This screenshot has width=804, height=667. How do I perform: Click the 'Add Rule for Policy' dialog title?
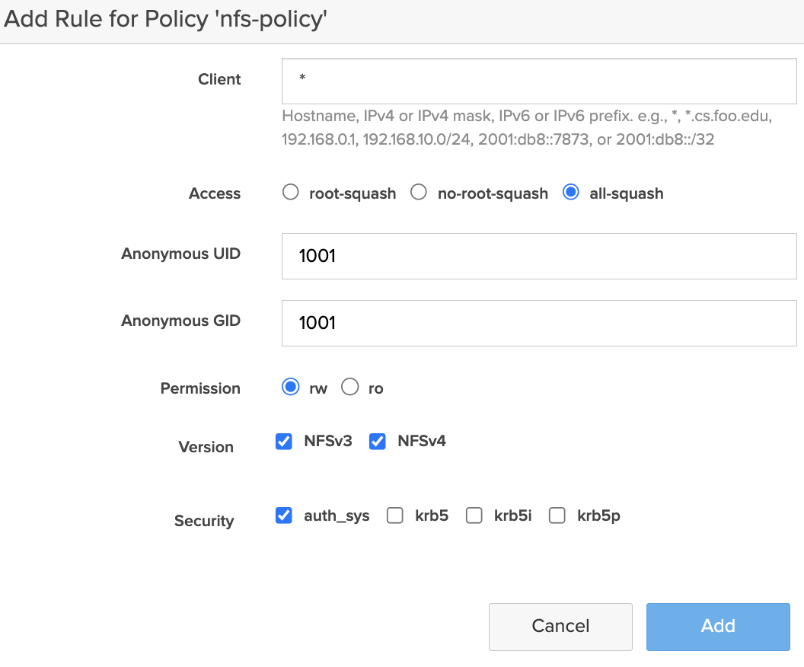pyautogui.click(x=166, y=21)
